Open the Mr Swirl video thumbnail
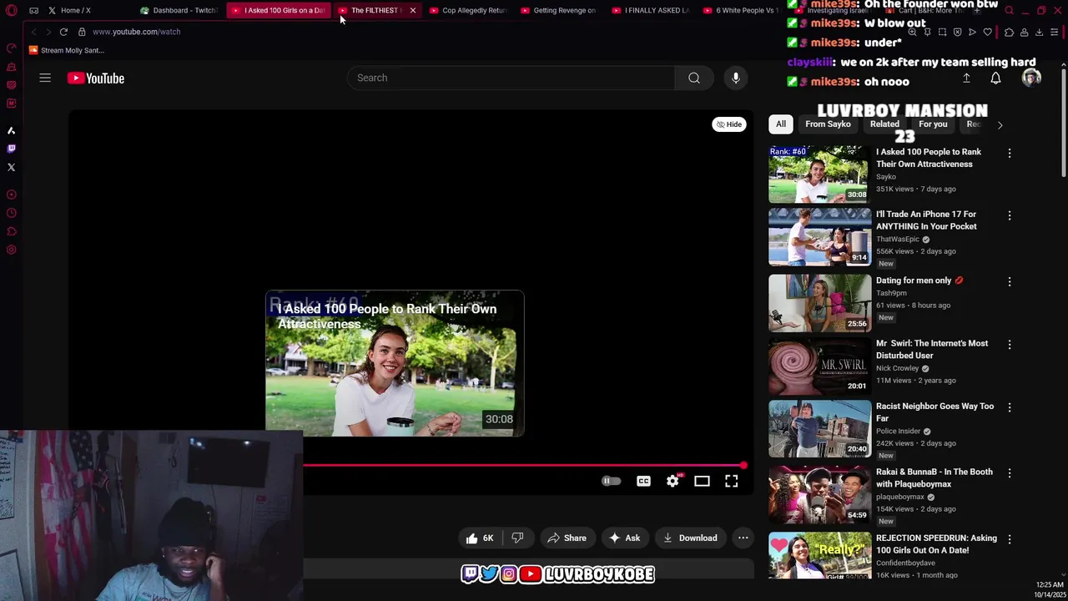Screen dimensions: 1068x601 coord(819,366)
